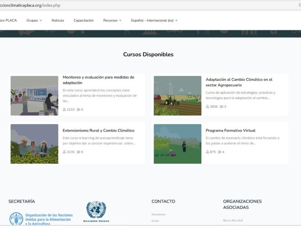
Task: Click the Naciones Unidas emblem logo
Action: click(x=96, y=211)
